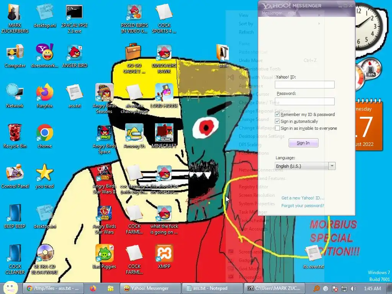Open the network tray icon
This screenshot has width=392, height=294.
point(344,289)
